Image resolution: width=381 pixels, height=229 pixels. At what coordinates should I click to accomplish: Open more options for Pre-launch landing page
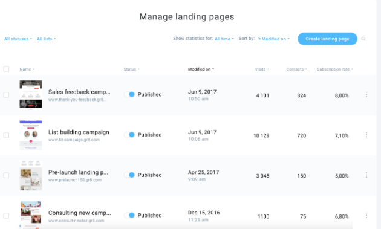pyautogui.click(x=366, y=175)
